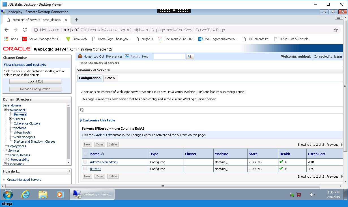Click Log Out in the console toolbar
Screen dimensions: 348x207
tap(99, 56)
